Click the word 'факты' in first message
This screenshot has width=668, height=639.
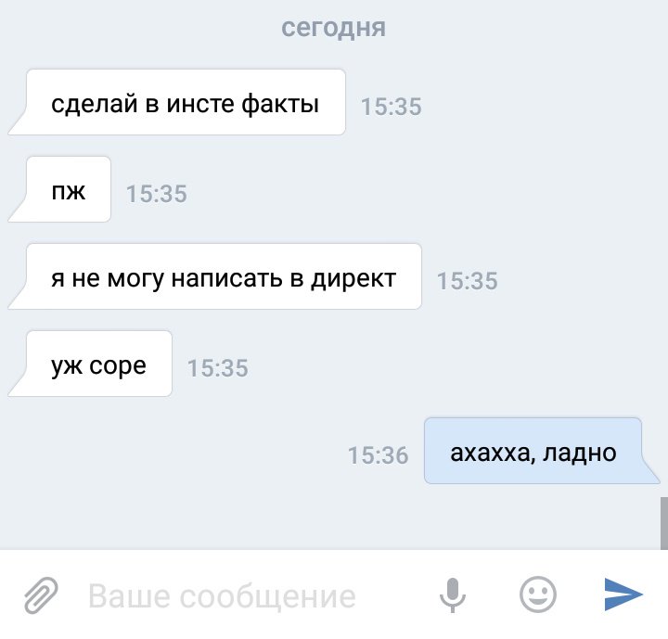[280, 105]
